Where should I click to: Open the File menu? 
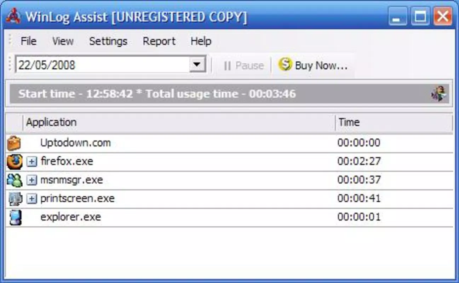point(28,41)
